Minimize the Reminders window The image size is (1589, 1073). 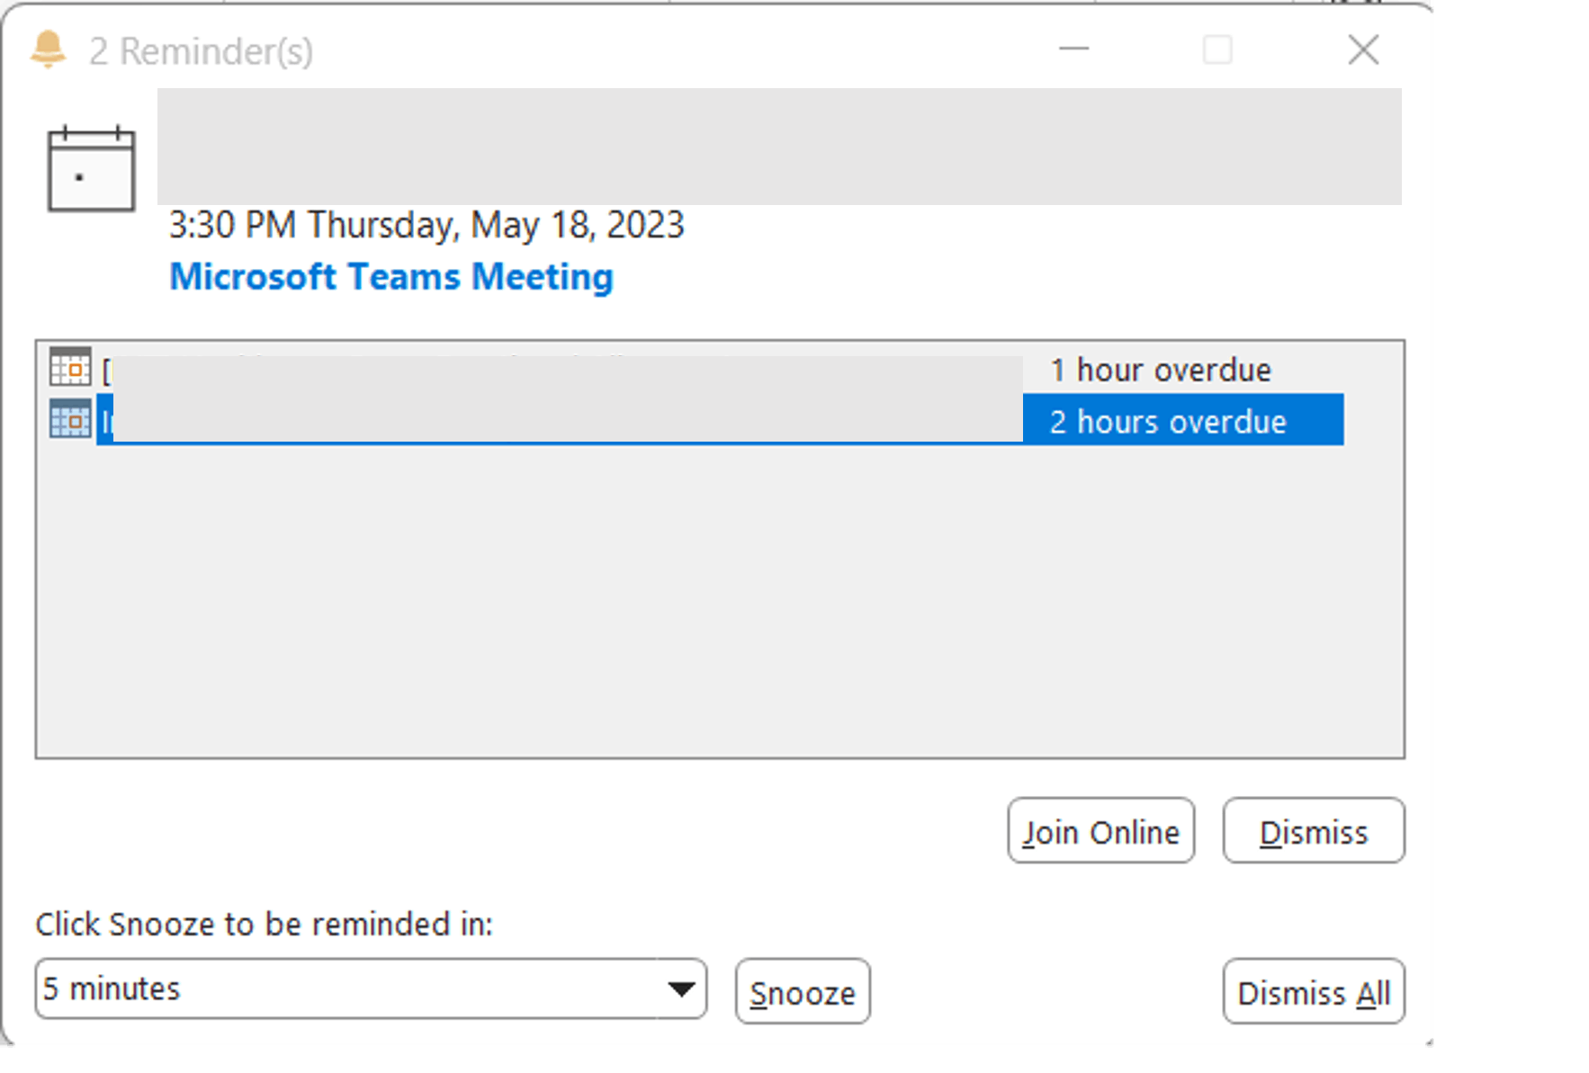[x=1073, y=49]
